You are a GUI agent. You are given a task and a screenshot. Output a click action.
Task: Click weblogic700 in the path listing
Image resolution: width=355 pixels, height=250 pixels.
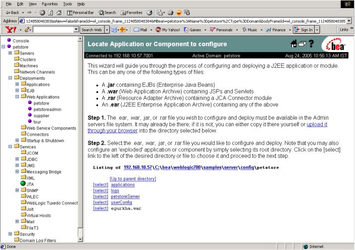click(187, 167)
